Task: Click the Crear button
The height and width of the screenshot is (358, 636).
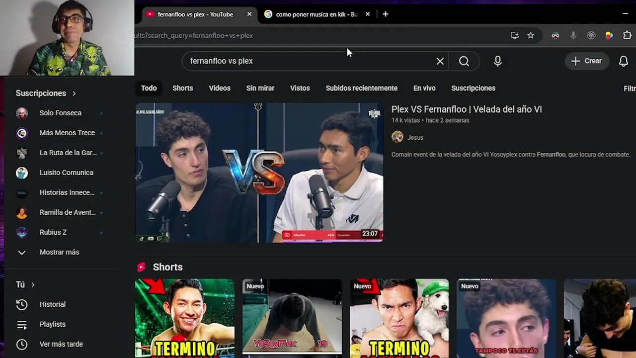Action: coord(587,61)
